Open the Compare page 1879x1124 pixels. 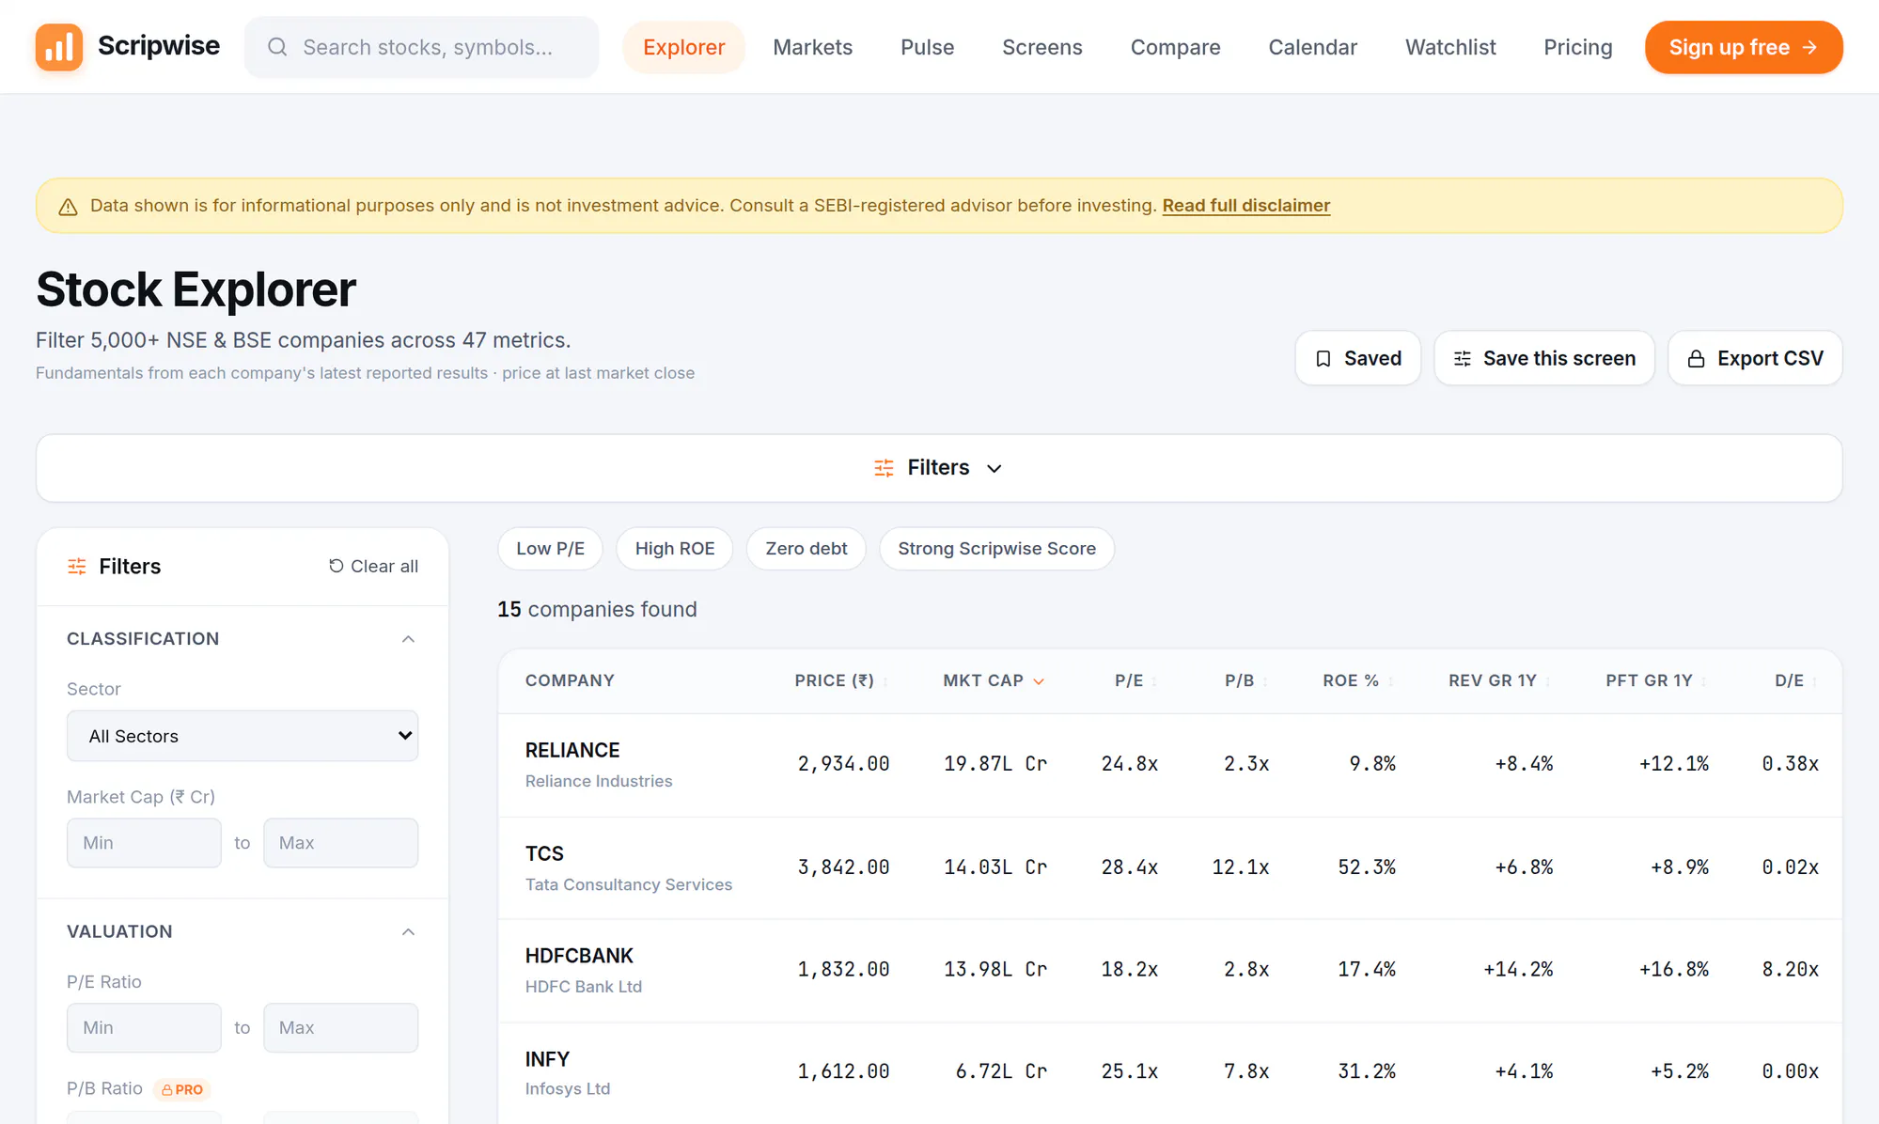1176,47
